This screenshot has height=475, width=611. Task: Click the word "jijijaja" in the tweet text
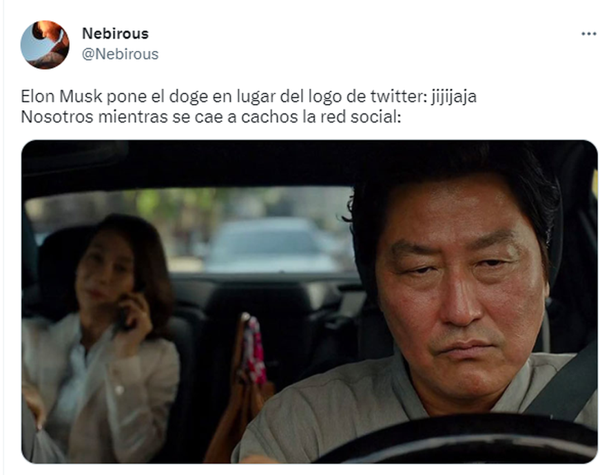click(453, 96)
